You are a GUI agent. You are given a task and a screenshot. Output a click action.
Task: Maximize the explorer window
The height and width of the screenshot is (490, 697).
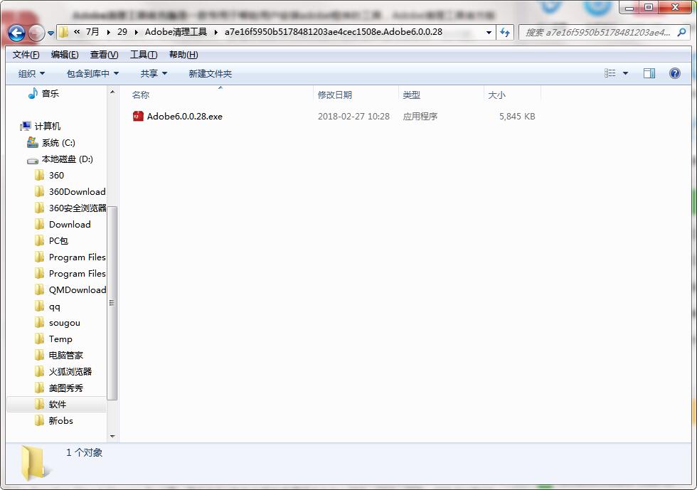pyautogui.click(x=649, y=7)
